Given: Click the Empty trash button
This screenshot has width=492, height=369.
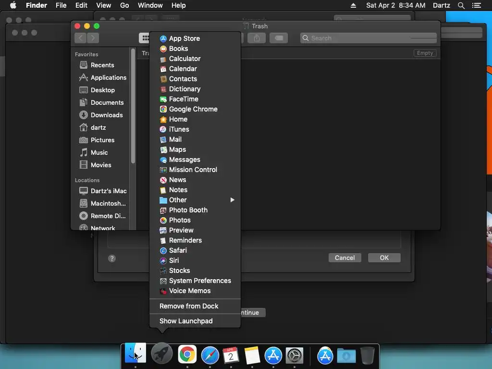Looking at the screenshot, I should [x=425, y=53].
